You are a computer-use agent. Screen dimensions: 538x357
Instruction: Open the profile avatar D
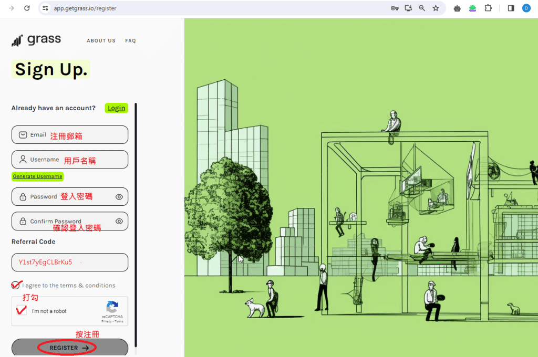pyautogui.click(x=526, y=8)
